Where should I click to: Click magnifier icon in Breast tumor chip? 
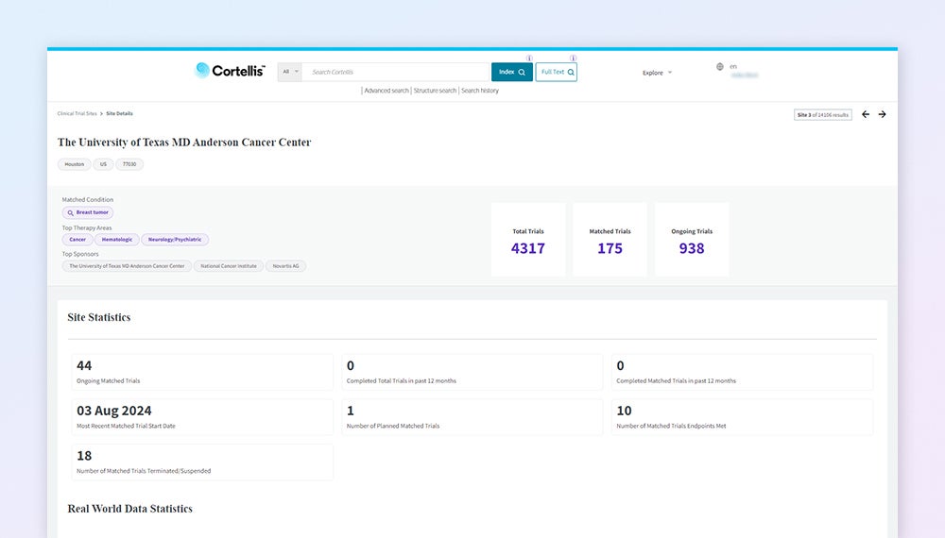tap(70, 213)
